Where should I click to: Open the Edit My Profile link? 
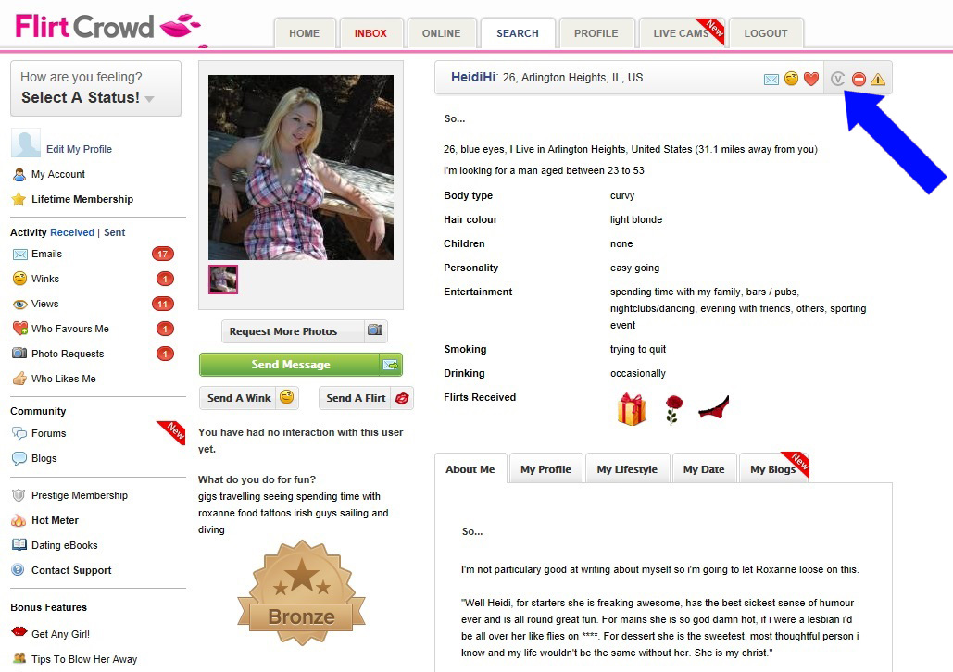click(79, 149)
